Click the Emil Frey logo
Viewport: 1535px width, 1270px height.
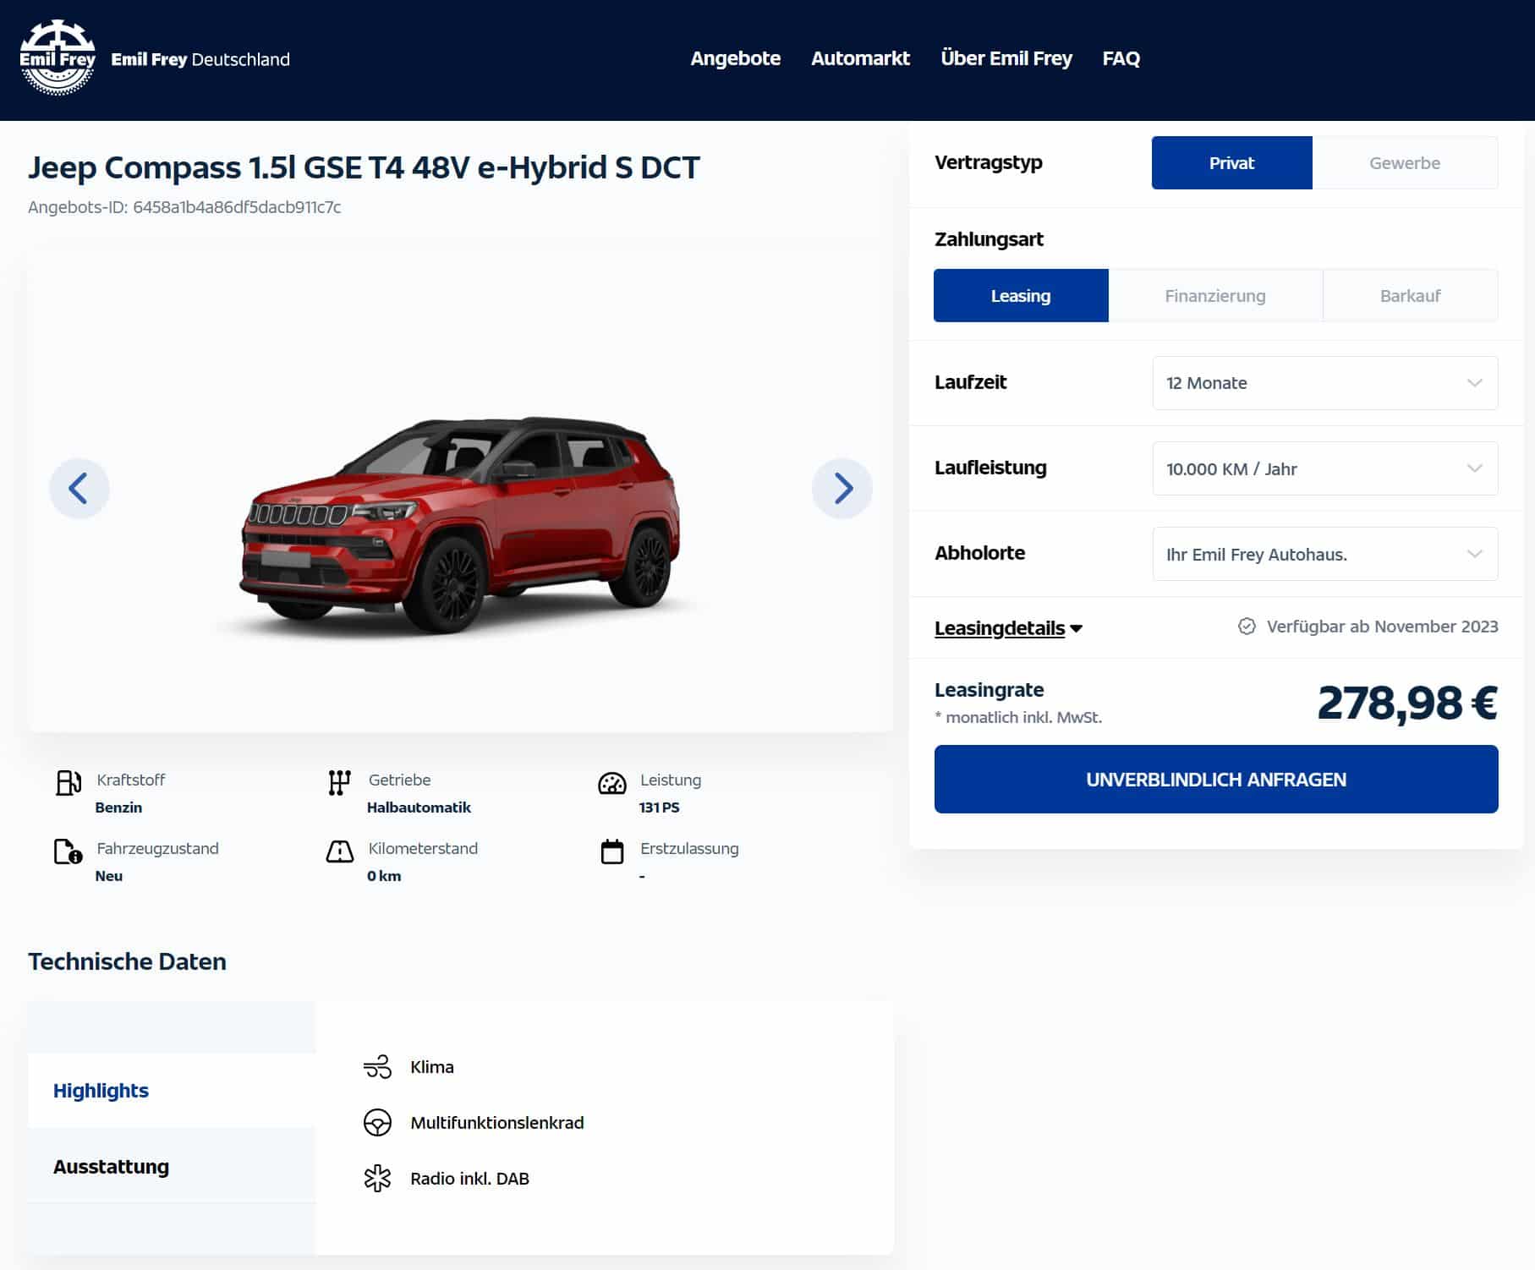tap(58, 57)
